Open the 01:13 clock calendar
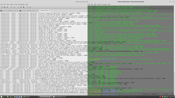Viewport: 175px width, 98px height. 171,97
